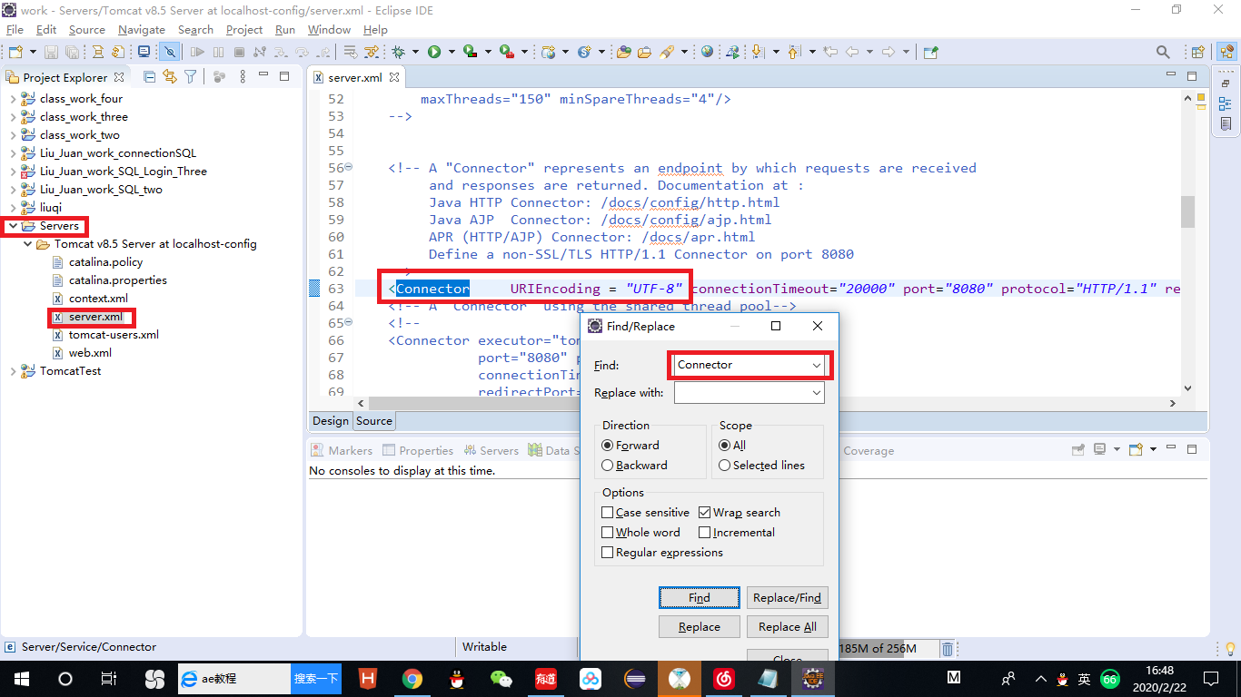Collapse the Servers tree node
Image resolution: width=1241 pixels, height=697 pixels.
pos(13,226)
